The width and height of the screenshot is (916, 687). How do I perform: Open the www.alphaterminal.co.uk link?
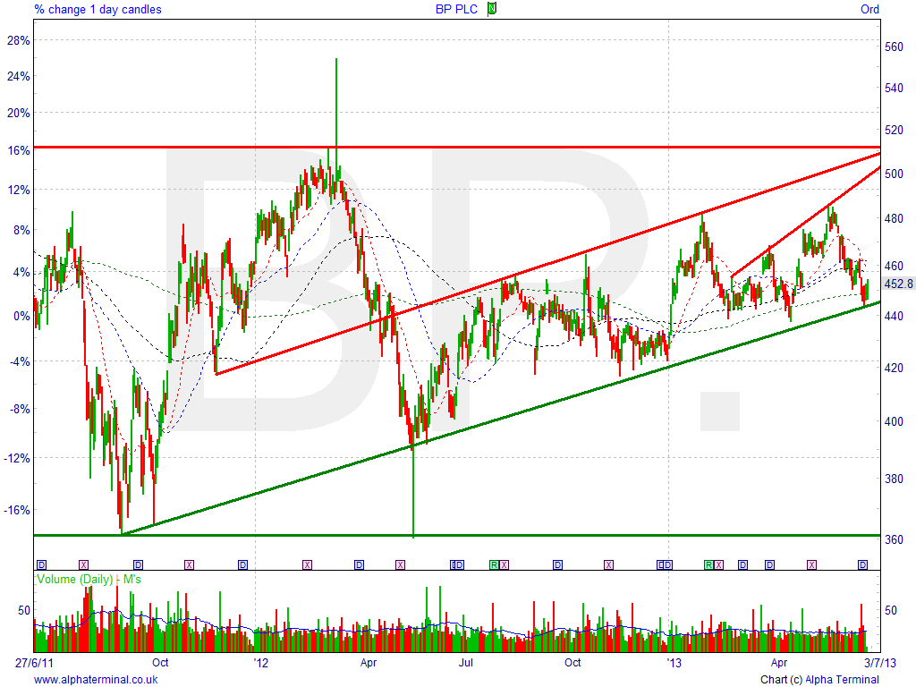tap(96, 680)
